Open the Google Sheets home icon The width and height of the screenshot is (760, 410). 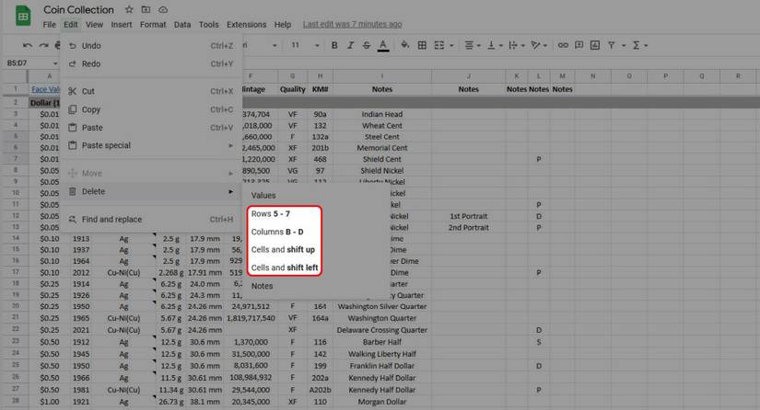point(22,16)
